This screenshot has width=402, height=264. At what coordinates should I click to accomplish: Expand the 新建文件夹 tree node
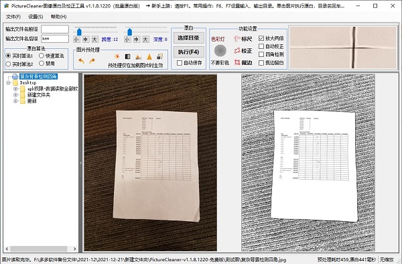click(15, 95)
